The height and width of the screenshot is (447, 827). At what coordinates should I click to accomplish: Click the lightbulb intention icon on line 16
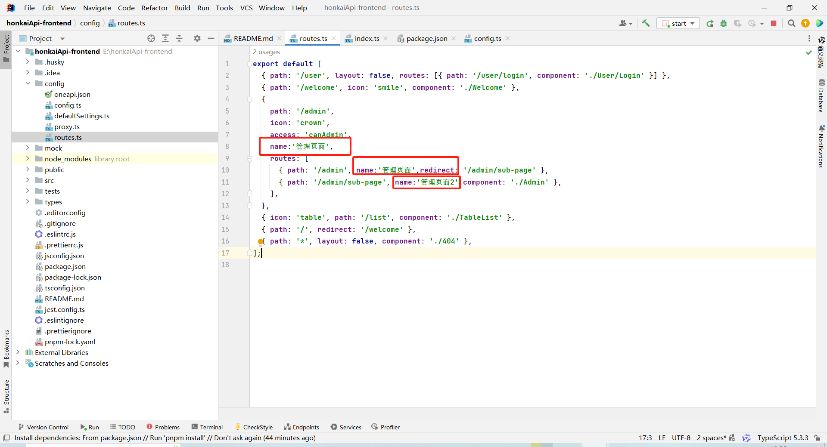pyautogui.click(x=260, y=242)
